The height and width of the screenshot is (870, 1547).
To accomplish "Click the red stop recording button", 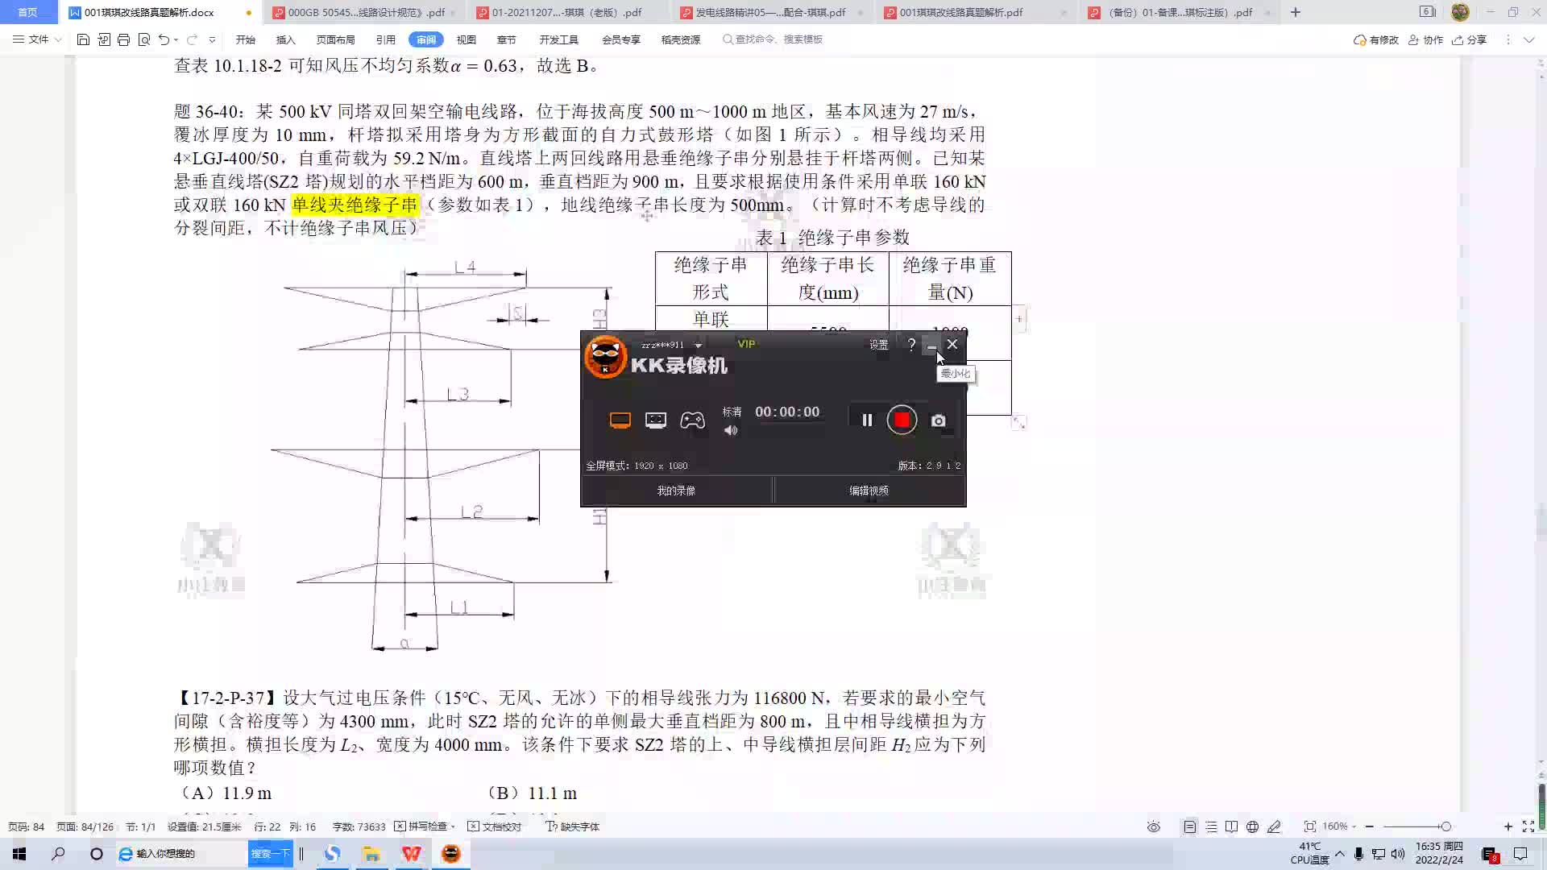I will pos(902,420).
